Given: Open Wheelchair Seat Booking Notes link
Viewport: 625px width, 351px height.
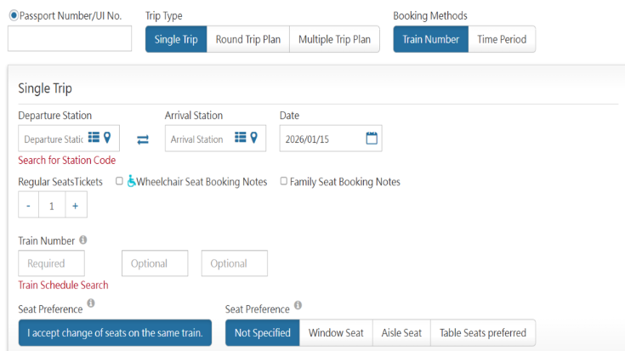Looking at the screenshot, I should [x=202, y=182].
